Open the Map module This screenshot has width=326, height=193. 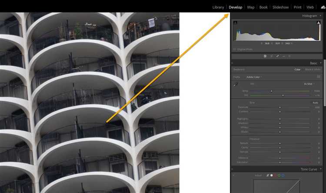click(x=250, y=7)
